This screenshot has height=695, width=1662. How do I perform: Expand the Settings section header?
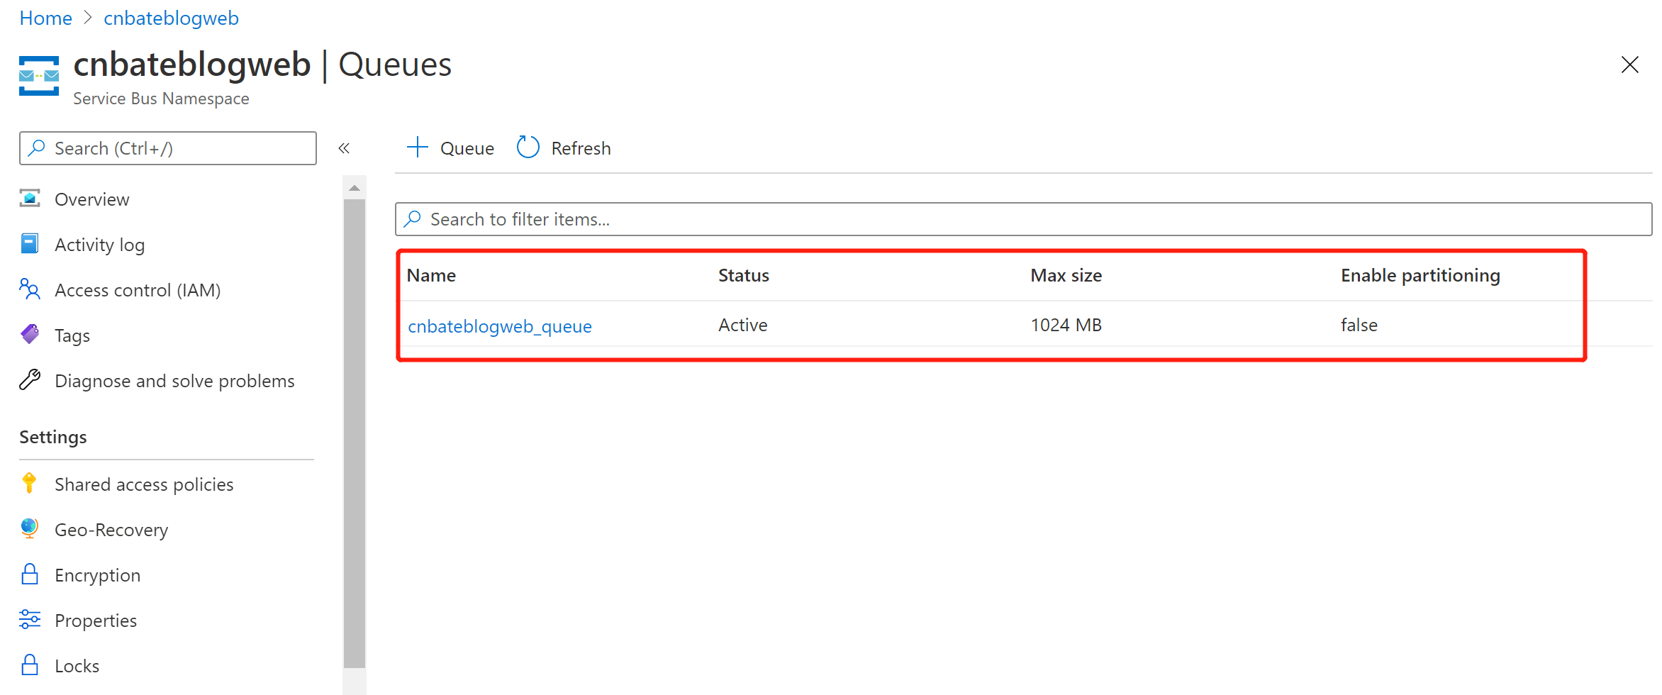click(x=52, y=437)
